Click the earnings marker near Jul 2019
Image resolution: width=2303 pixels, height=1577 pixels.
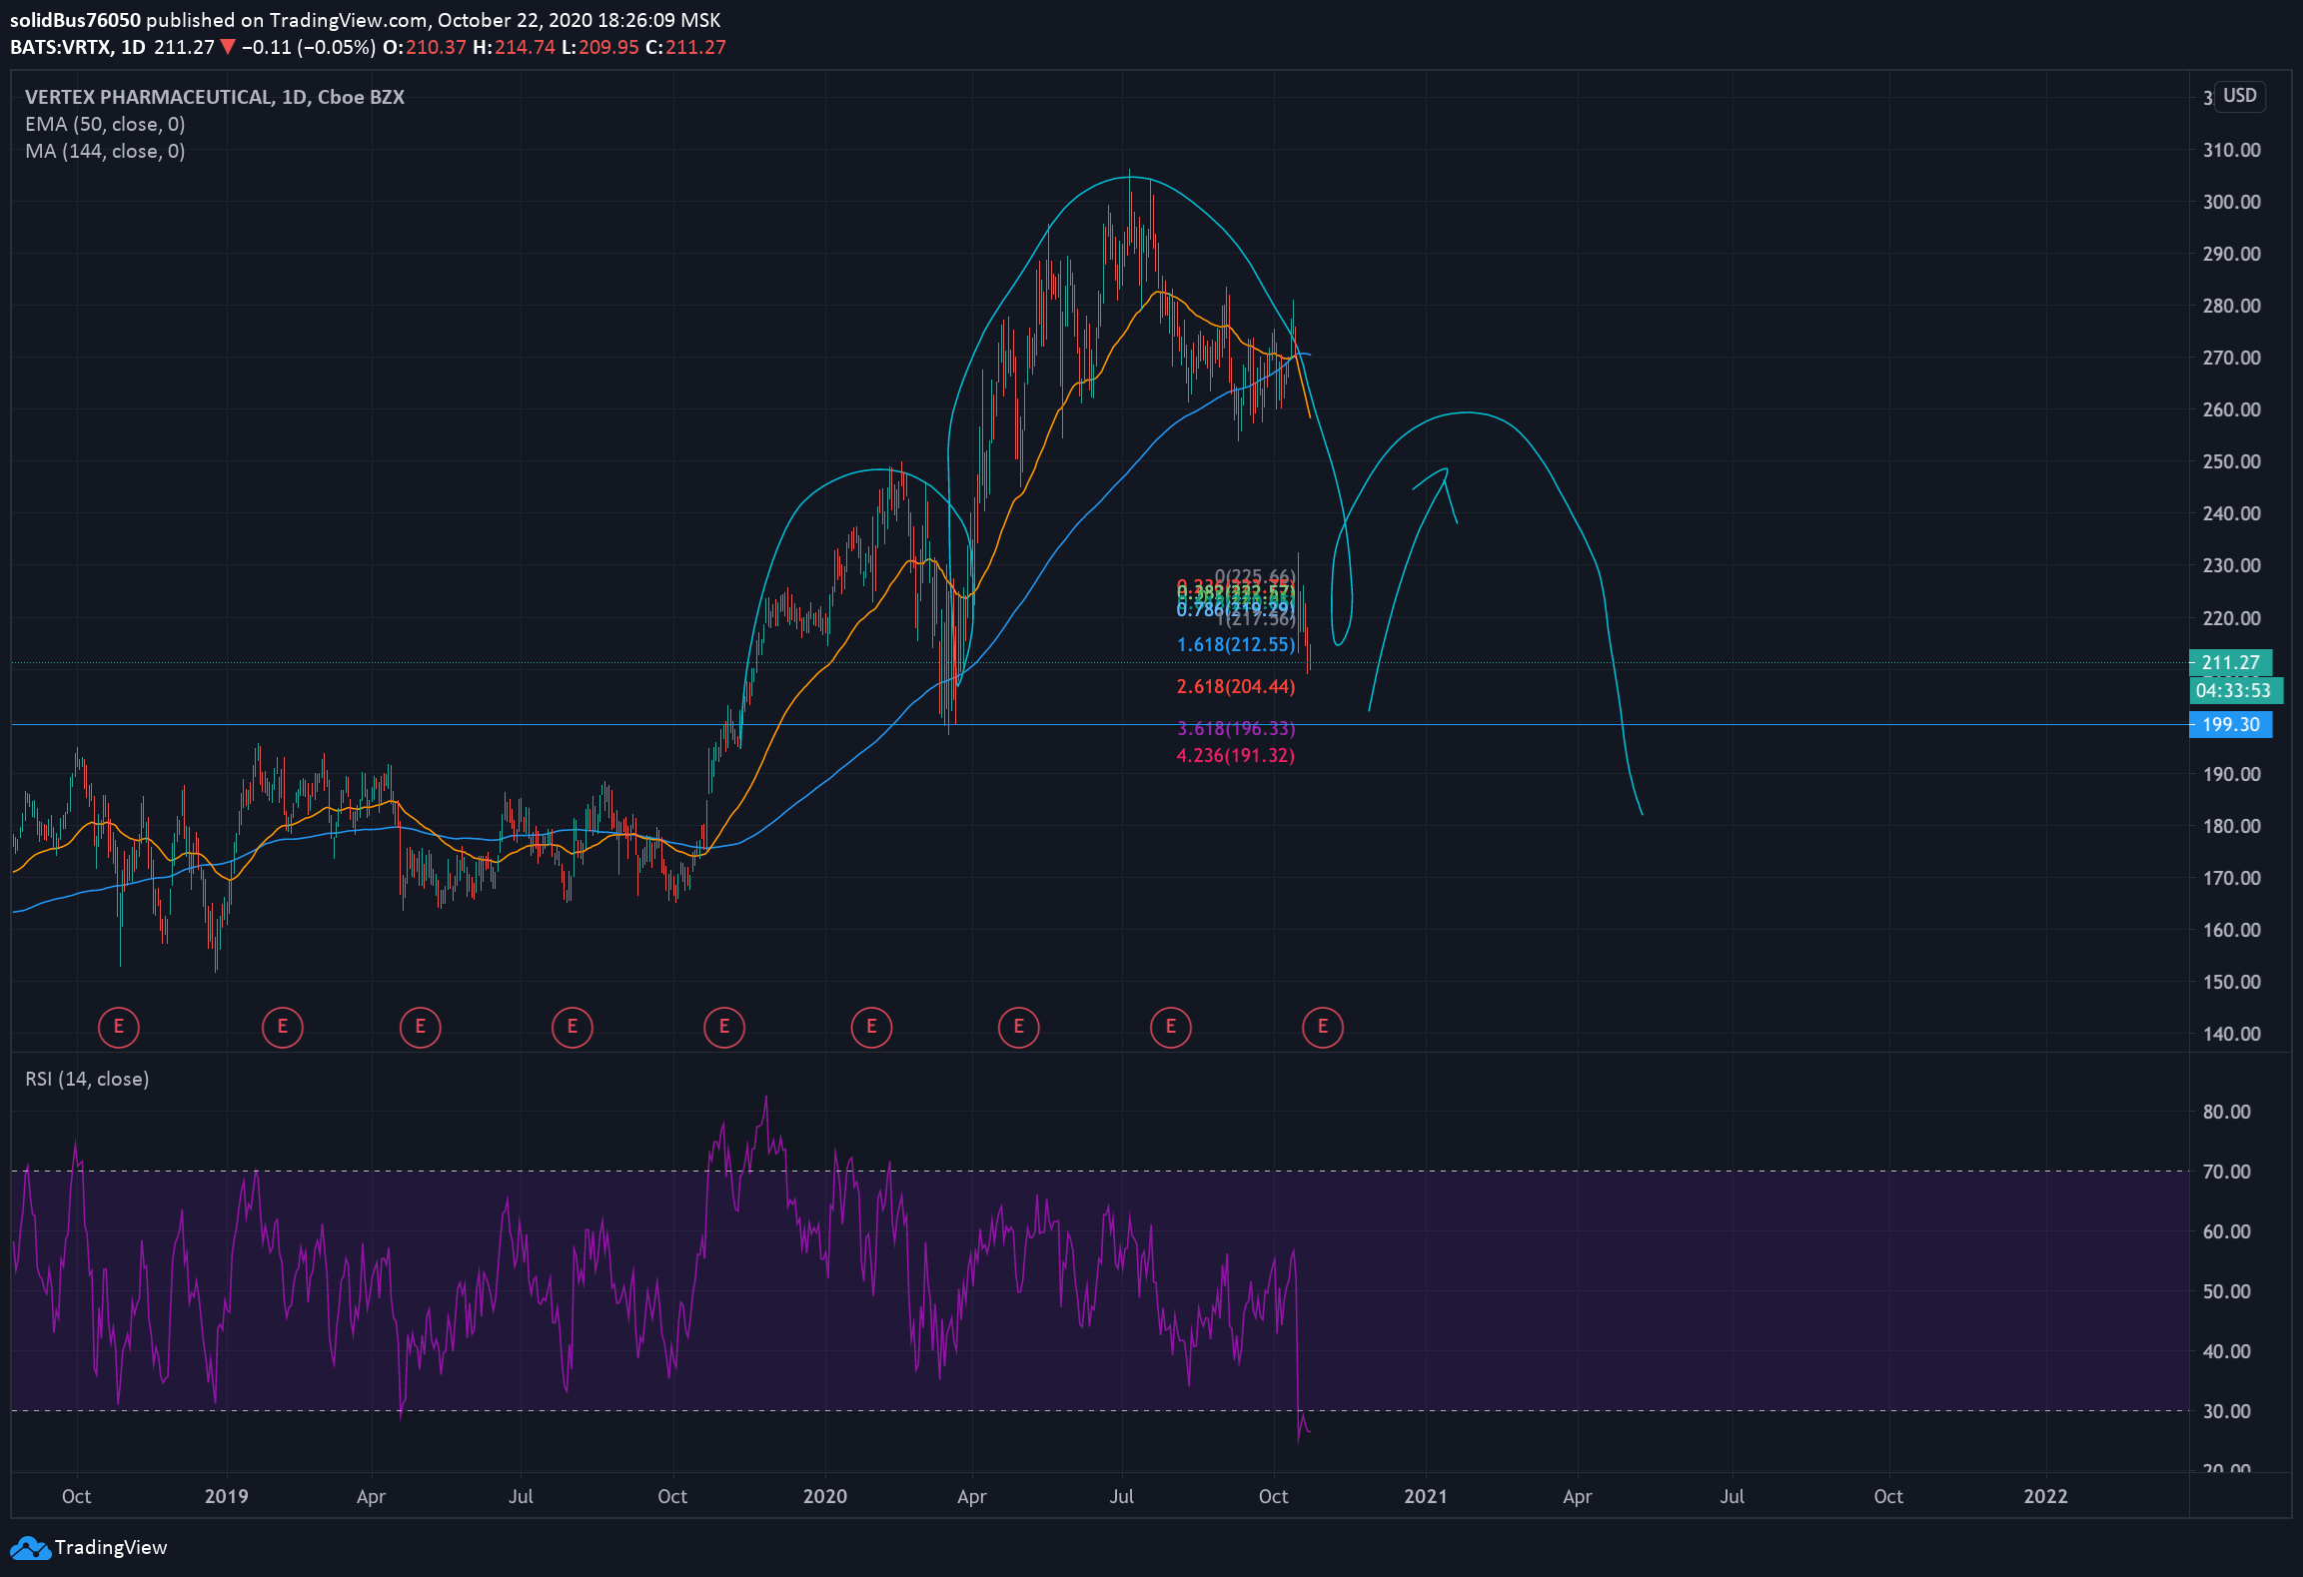(573, 1027)
